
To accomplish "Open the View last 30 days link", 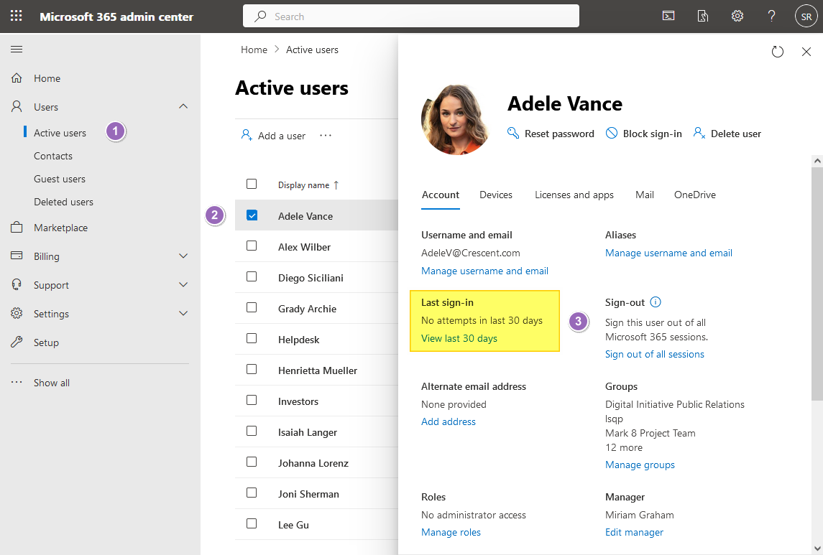I will point(459,339).
